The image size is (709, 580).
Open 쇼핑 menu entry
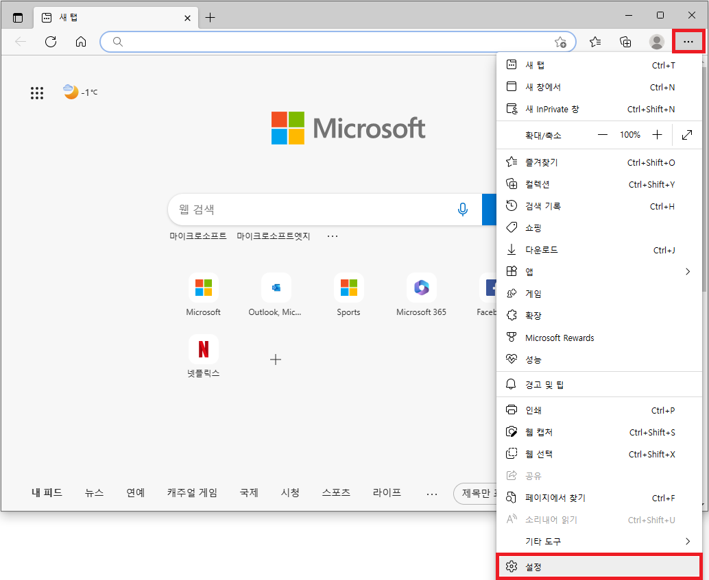pos(599,227)
